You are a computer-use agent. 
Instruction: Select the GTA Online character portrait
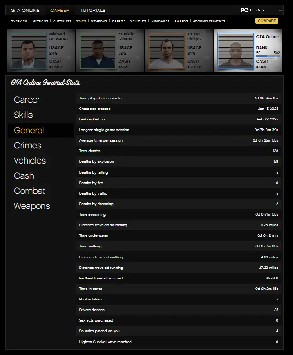point(236,51)
